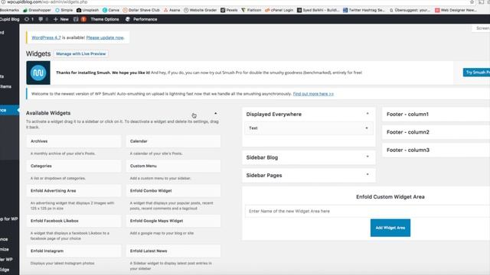The image size is (490, 275).
Task: Open the Web Designer News bookmark
Action: point(456,10)
